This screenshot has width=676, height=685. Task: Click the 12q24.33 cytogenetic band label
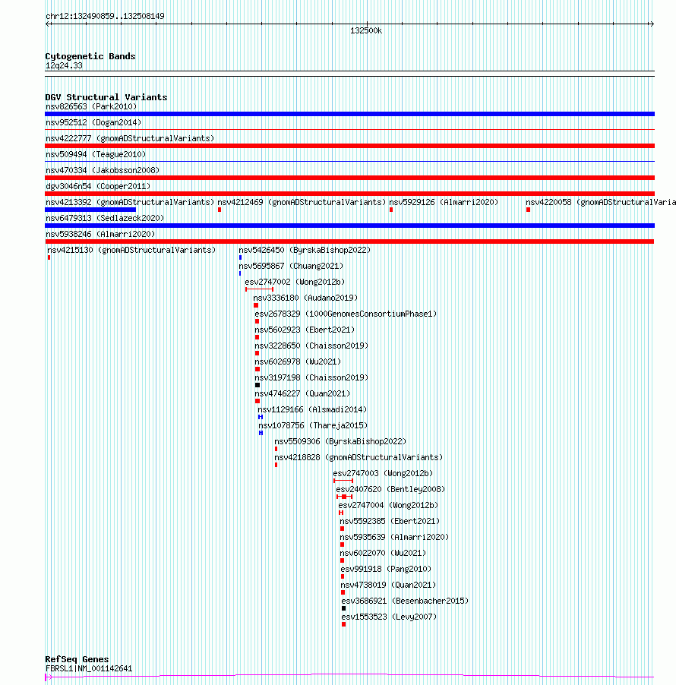(x=64, y=65)
